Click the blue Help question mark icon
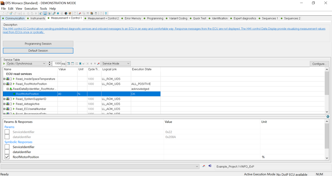Image resolution: width=332 pixels, height=176 pixels. [x=106, y=13]
